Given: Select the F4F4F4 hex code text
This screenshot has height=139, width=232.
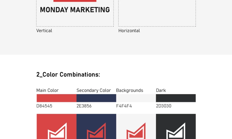Looking at the screenshot, I should [x=124, y=106].
